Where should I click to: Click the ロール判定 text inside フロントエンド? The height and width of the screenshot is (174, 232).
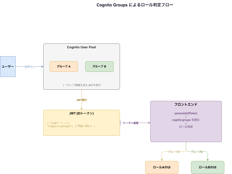click(x=186, y=126)
